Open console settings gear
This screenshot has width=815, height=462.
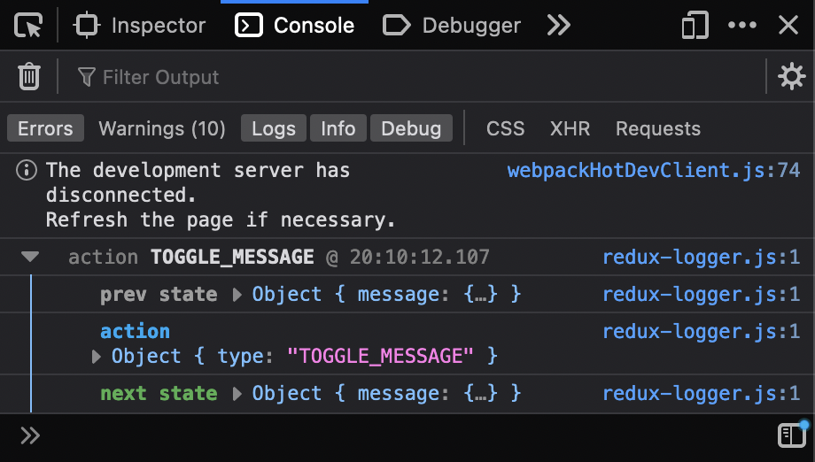point(790,77)
